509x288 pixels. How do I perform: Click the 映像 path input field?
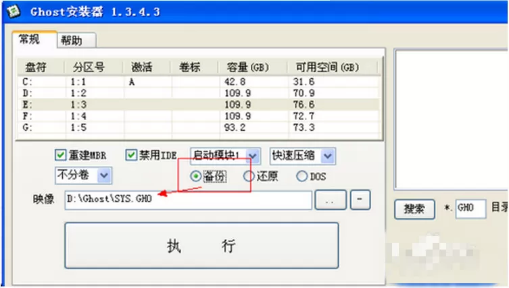coord(188,200)
